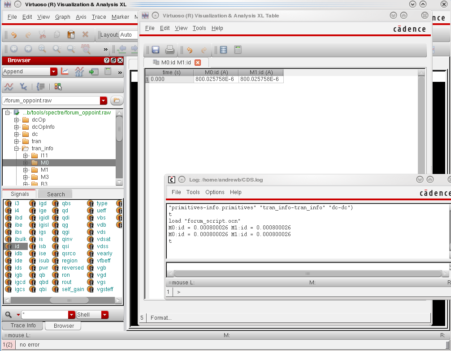Select the M0:id M1:id table tab
The height and width of the screenshot is (351, 451).
[176, 63]
